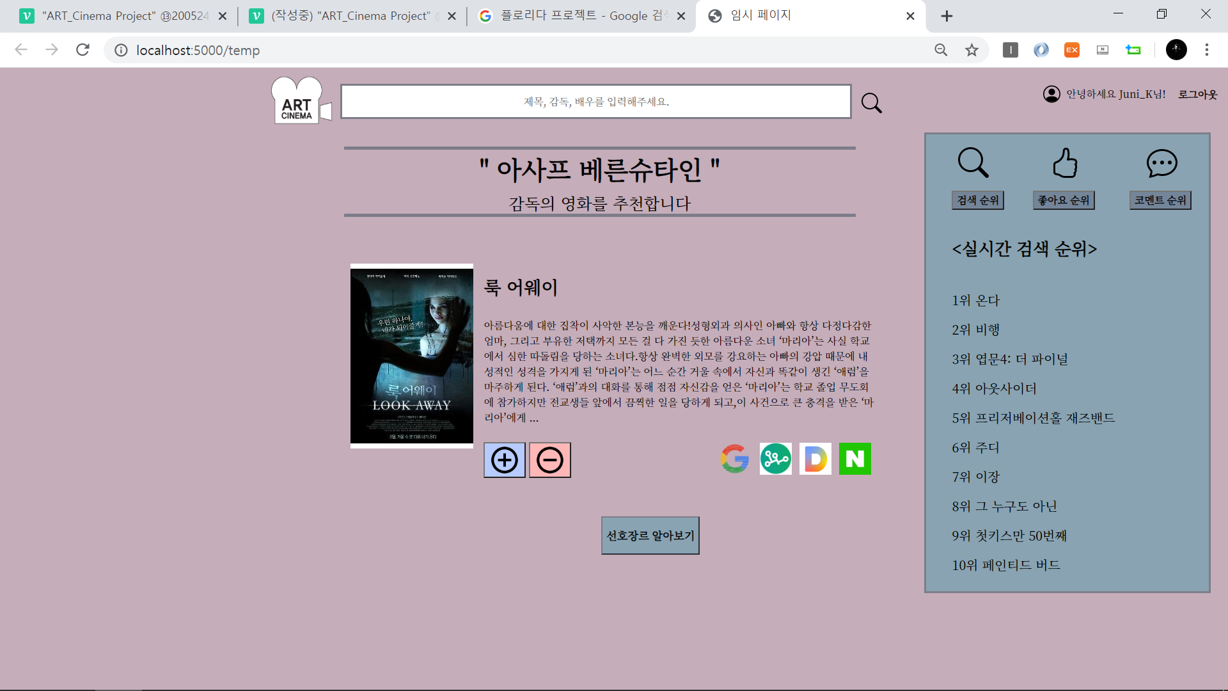Click the Look Away movie poster
1228x691 pixels.
tap(412, 356)
